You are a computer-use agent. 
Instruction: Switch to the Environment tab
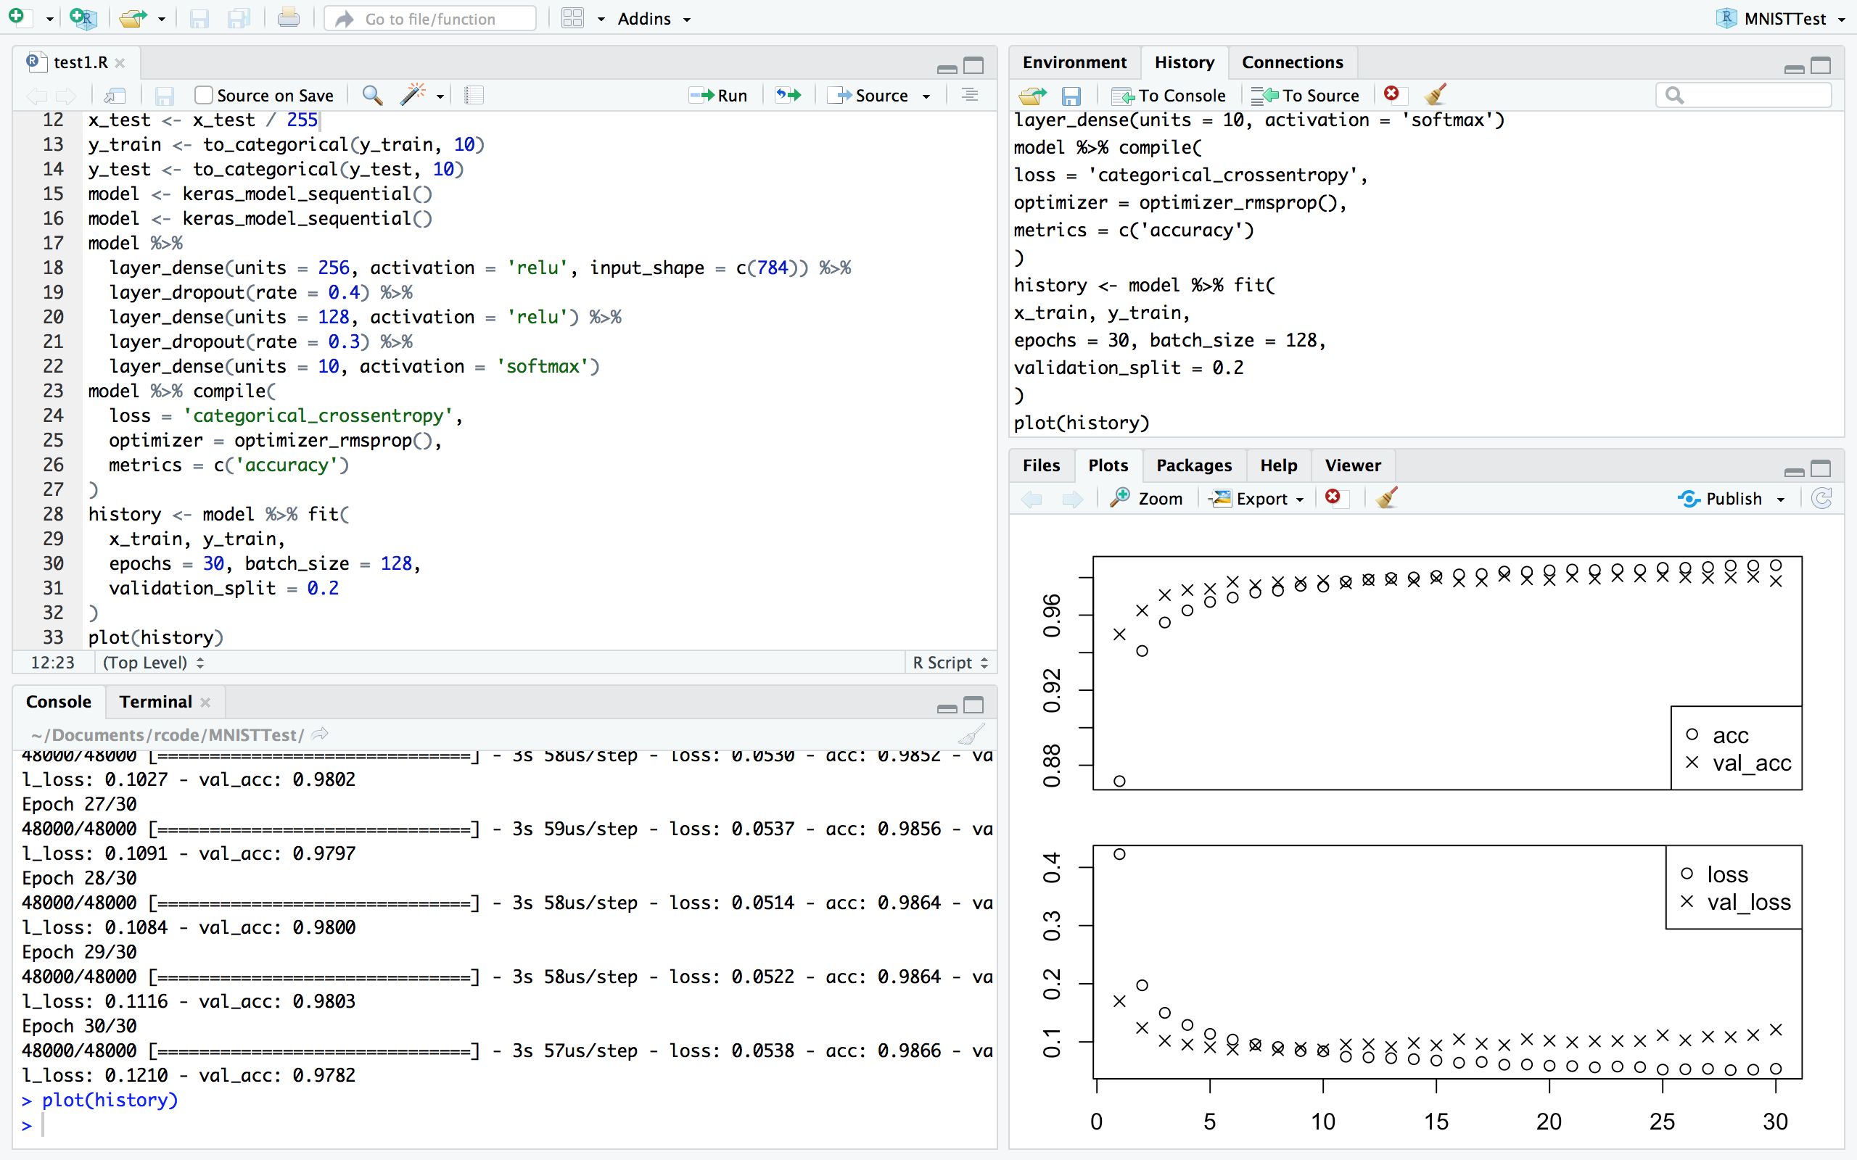1074,62
